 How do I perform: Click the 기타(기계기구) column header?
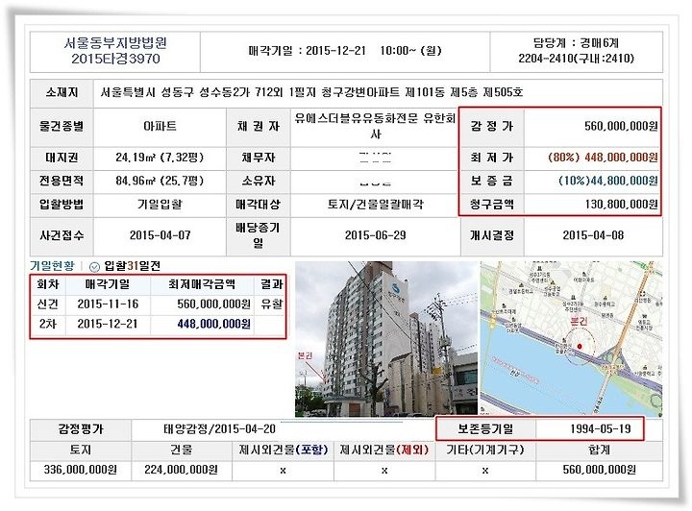pos(485,450)
